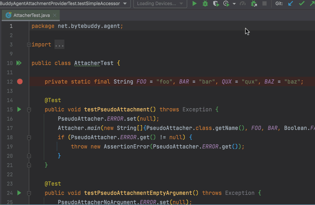Start debugging with the Debug bug icon
Screen dimensions: 315x205
[205, 4]
